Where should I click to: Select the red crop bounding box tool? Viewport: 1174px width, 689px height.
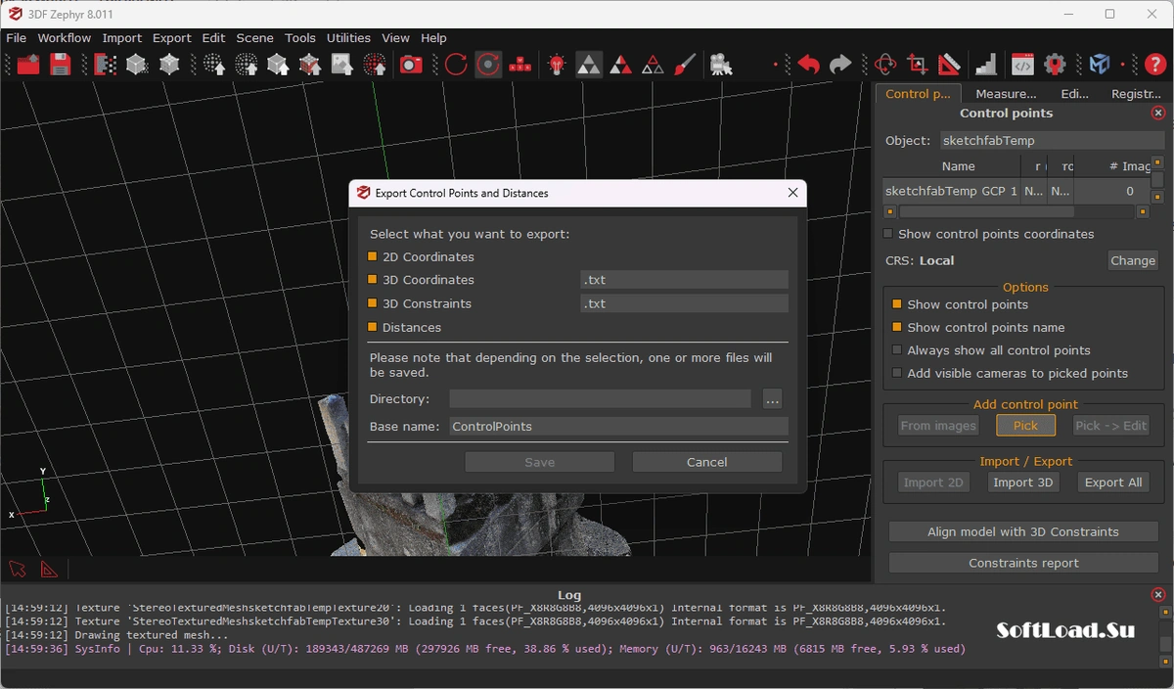coord(918,65)
